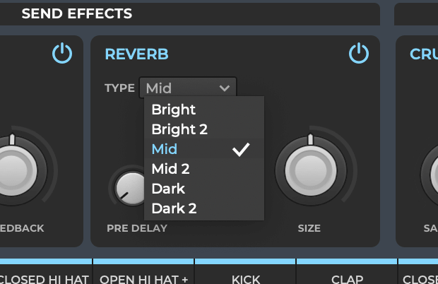
Task: Click the Pre Delay knob
Action: point(129,187)
